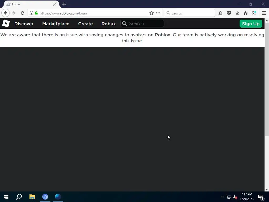Open page actions three-dot menu
Viewport: 269px width, 202px height.
[158, 13]
